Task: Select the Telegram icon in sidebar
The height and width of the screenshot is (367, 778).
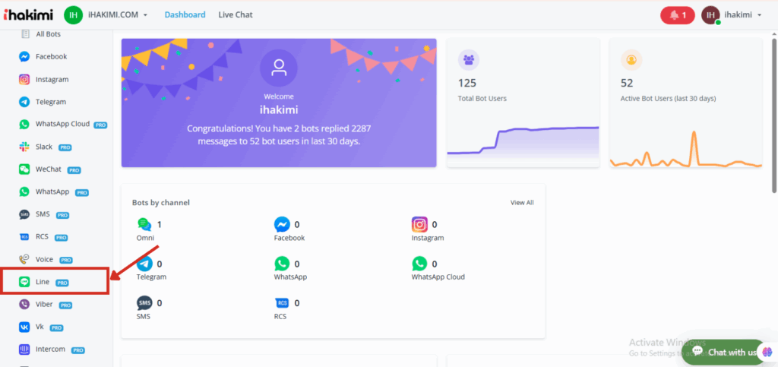Action: click(25, 102)
